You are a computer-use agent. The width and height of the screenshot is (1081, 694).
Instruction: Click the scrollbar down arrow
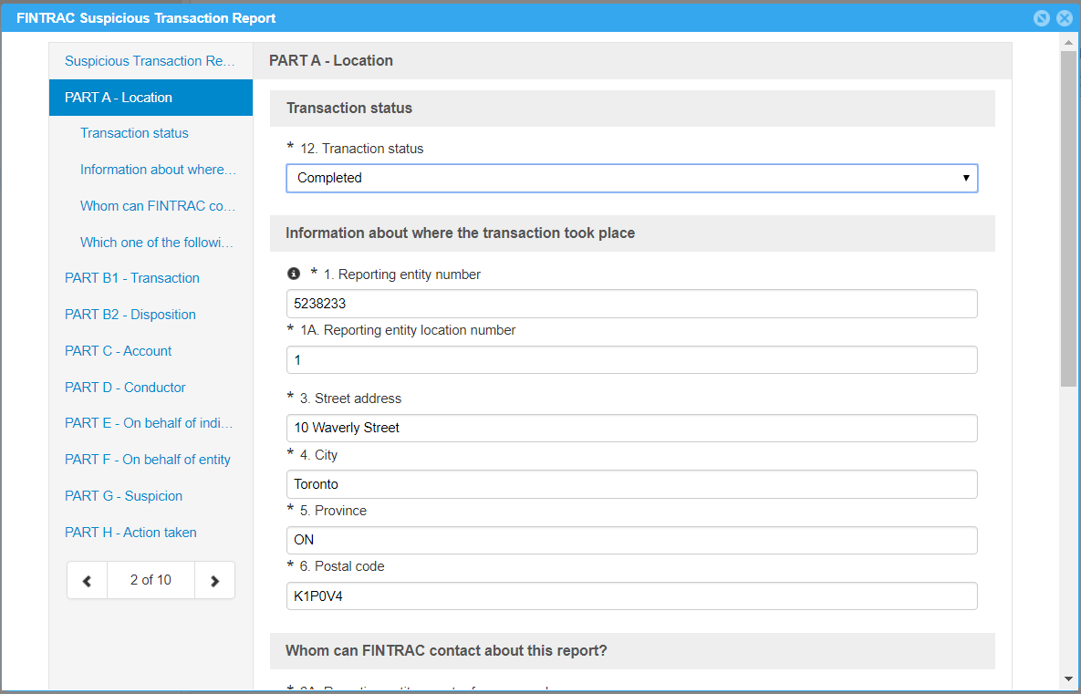coord(1068,678)
